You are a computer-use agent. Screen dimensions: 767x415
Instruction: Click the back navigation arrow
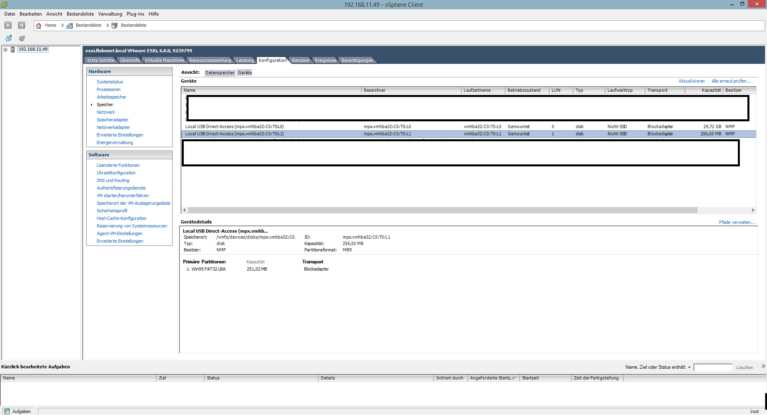click(x=8, y=26)
